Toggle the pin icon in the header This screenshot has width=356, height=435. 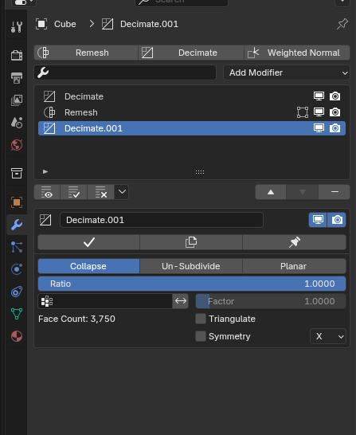click(342, 24)
